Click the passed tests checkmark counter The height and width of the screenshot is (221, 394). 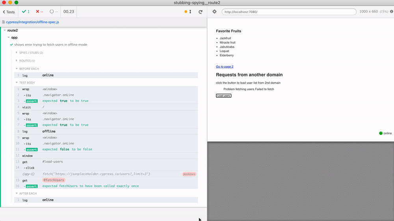click(26, 11)
